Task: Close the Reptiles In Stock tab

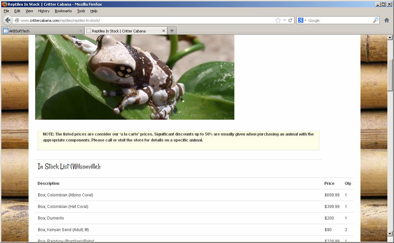Action: pos(164,31)
